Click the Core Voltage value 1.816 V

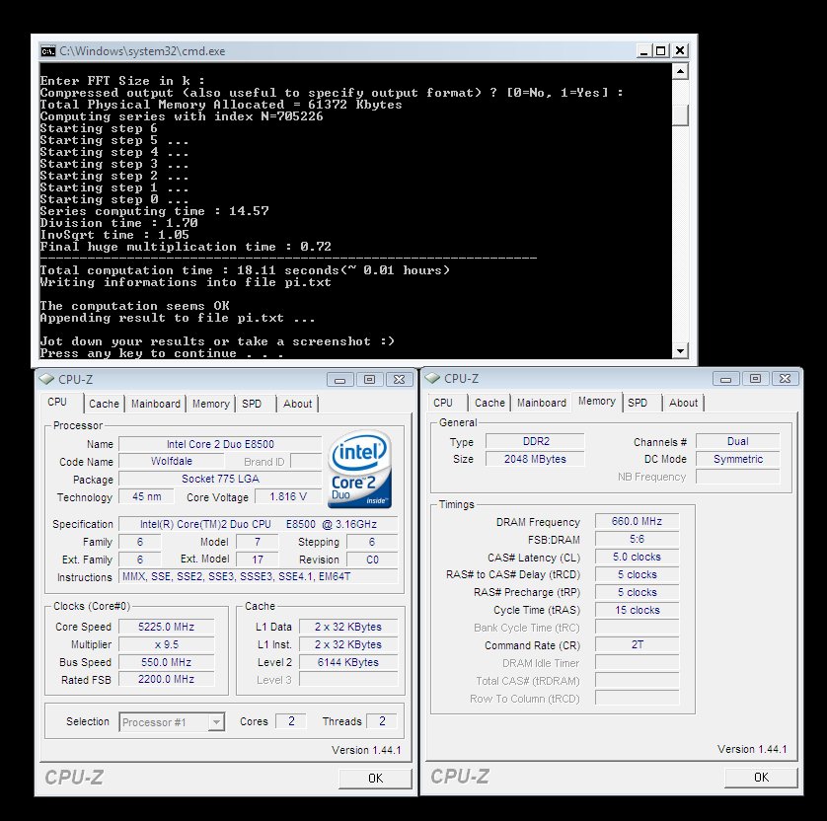(287, 496)
